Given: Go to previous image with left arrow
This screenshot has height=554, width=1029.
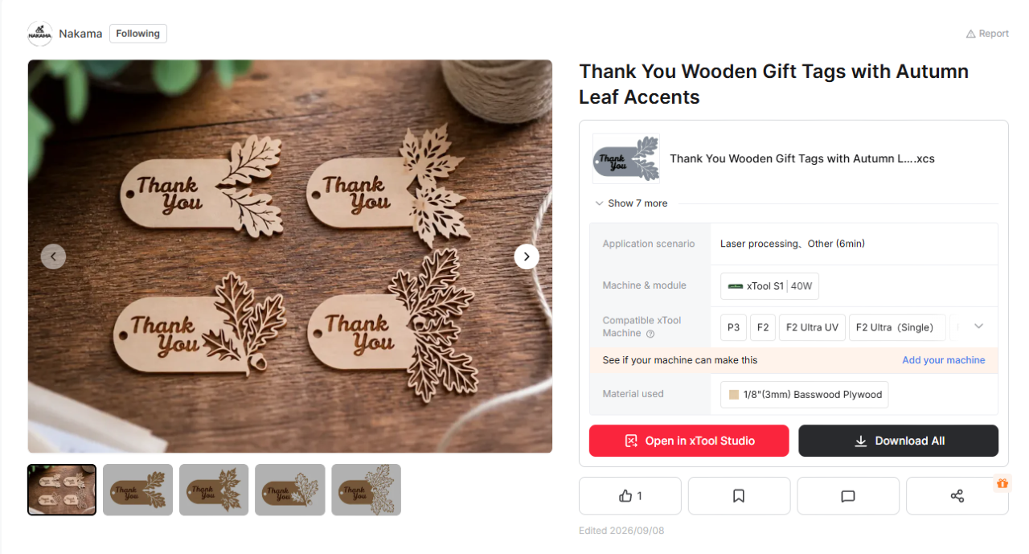Looking at the screenshot, I should 53,256.
